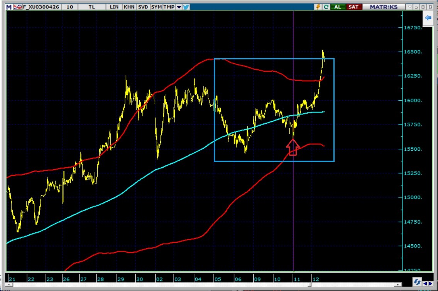Click the green C refresh icon
Viewport: 438px width, 291px height.
click(326, 7)
